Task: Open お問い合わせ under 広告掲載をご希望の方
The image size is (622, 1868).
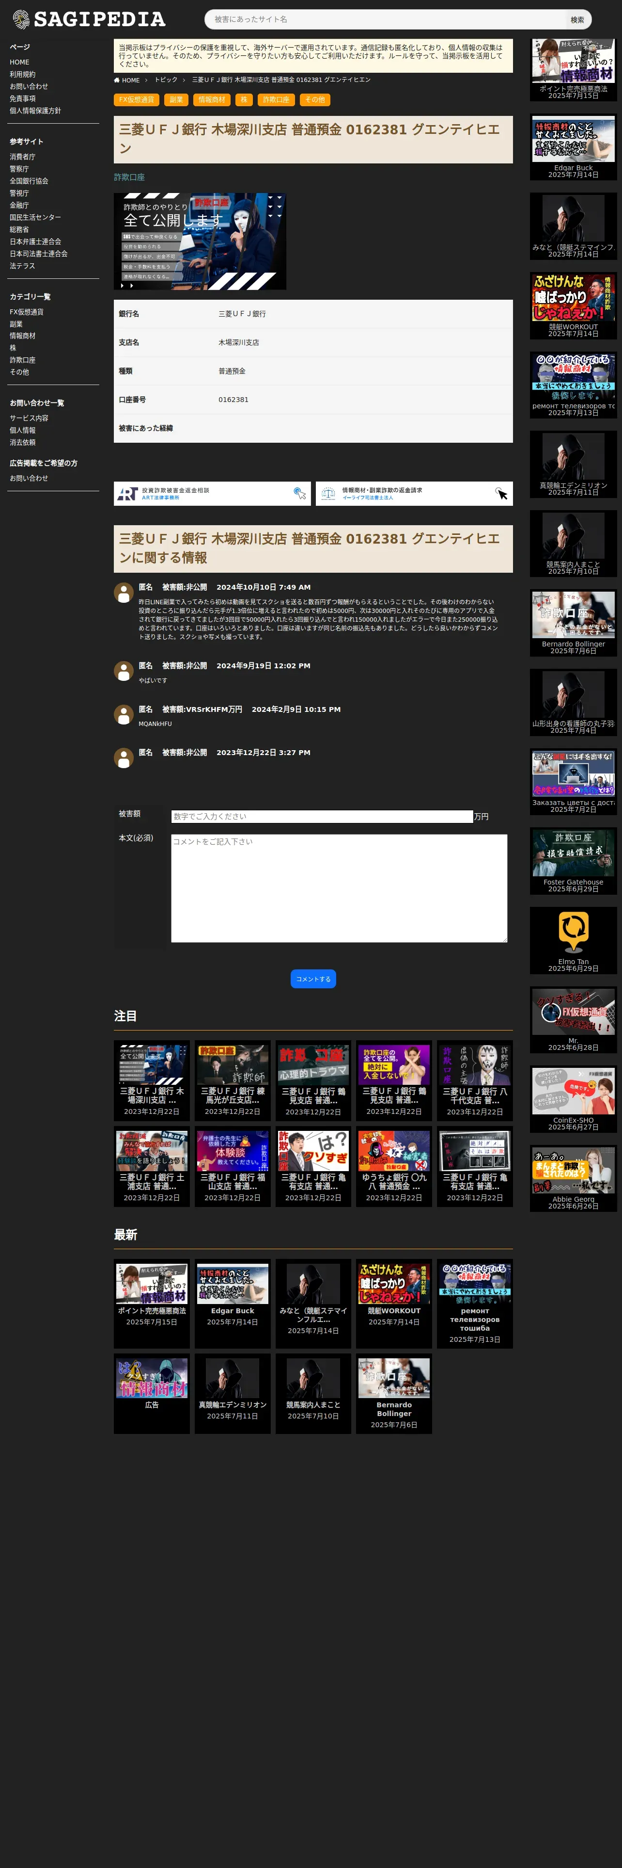Action: coord(29,479)
